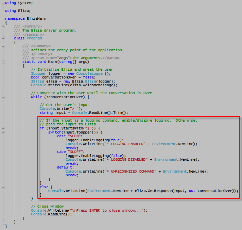Click the final 'Console.ReadLine();' statement
The image size is (242, 230).
[x=51, y=214]
